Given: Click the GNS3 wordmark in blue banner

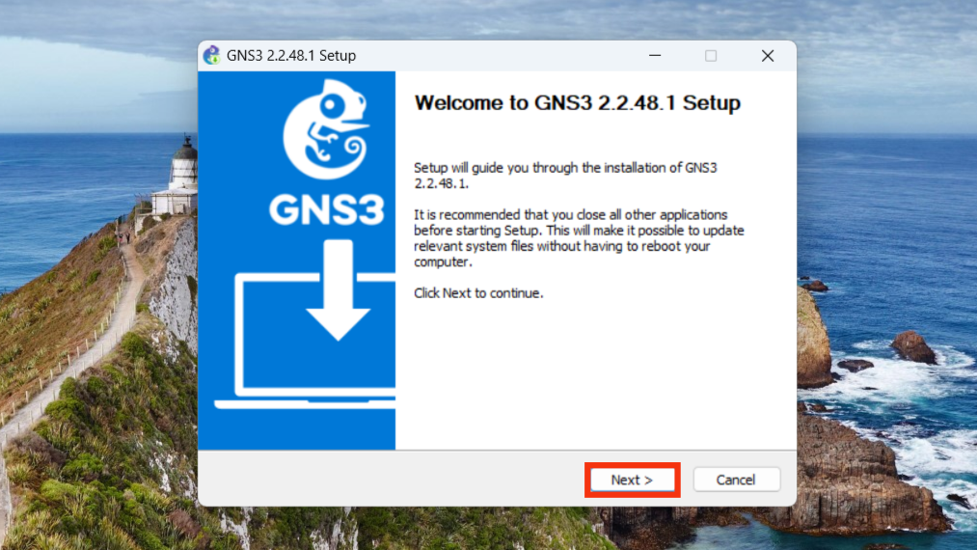Looking at the screenshot, I should coord(326,209).
